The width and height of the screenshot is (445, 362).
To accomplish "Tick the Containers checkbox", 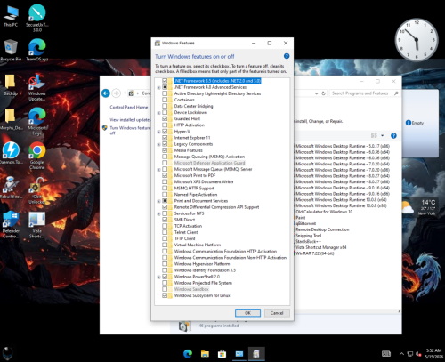I will (x=165, y=100).
